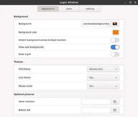Viewport: 138px width, 117px height.
Task: Disable Draw user backgrounds switch
Action: click(x=115, y=47)
